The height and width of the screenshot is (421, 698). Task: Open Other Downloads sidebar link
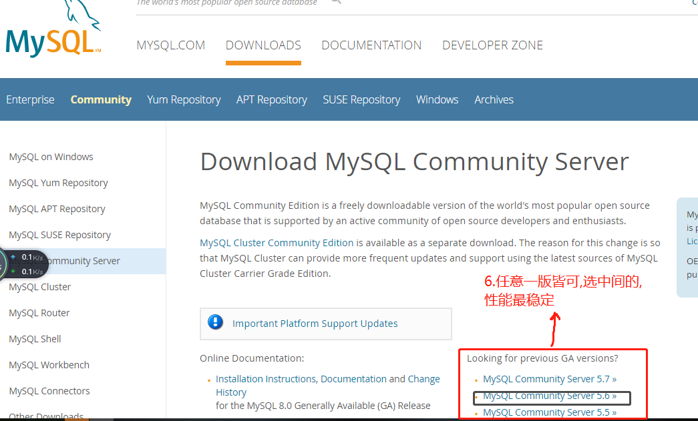point(46,416)
